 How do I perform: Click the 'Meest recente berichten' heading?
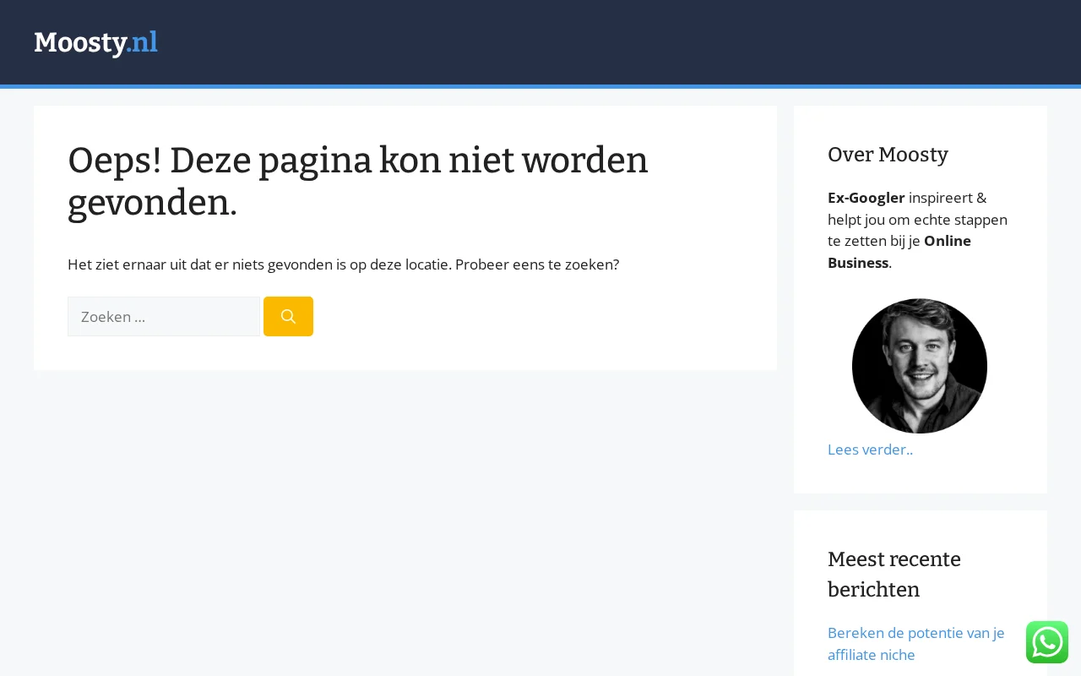(x=894, y=574)
